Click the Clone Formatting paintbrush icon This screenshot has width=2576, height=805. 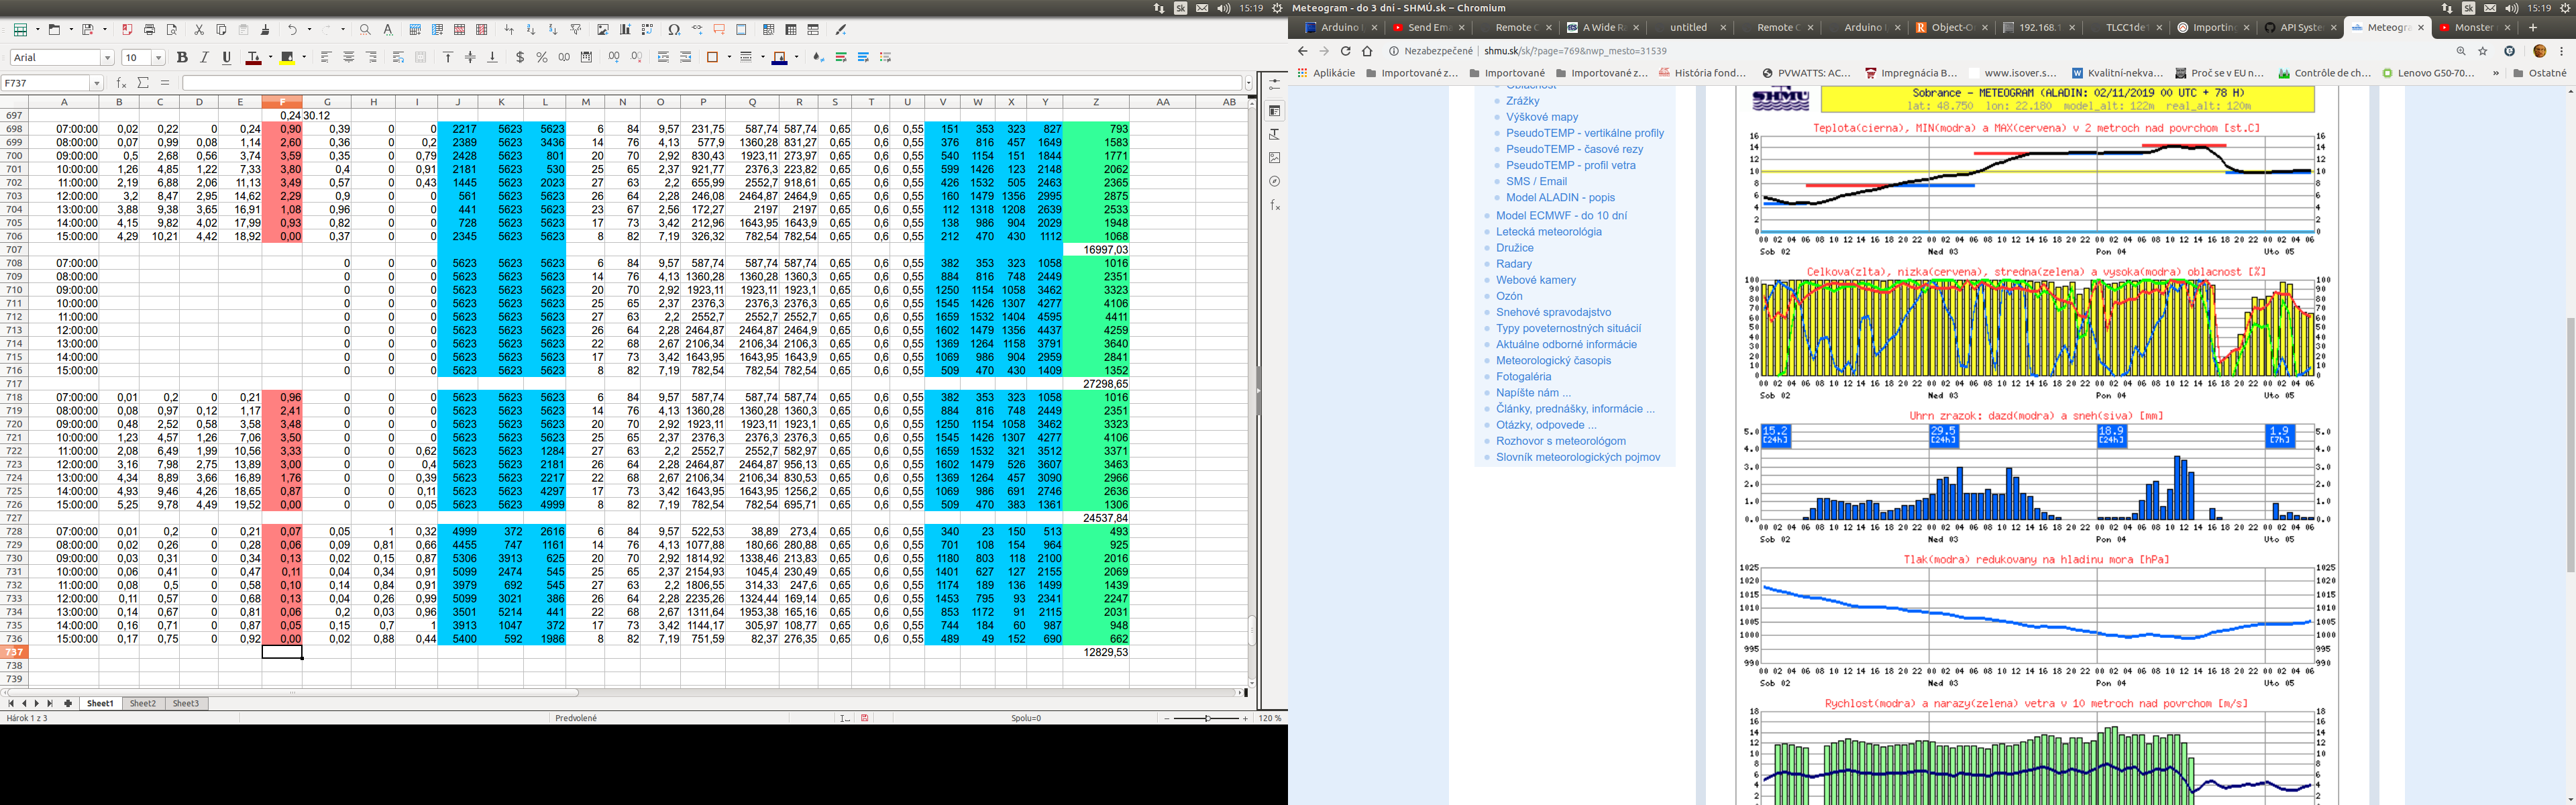265,30
